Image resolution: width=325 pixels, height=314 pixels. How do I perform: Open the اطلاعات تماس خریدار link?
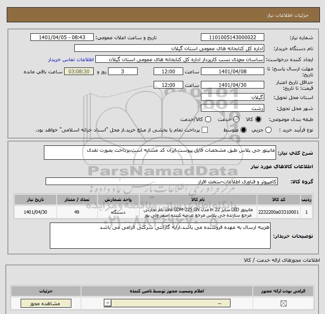point(71,59)
